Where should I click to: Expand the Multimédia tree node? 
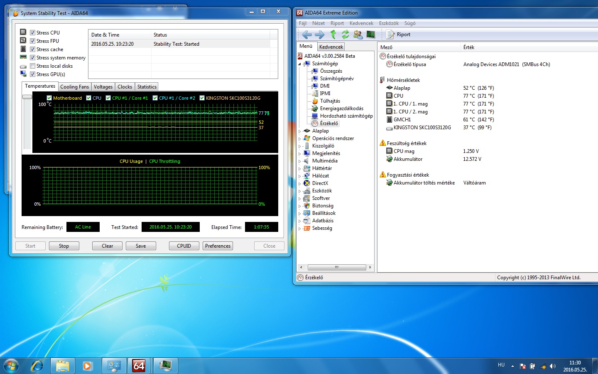[300, 161]
